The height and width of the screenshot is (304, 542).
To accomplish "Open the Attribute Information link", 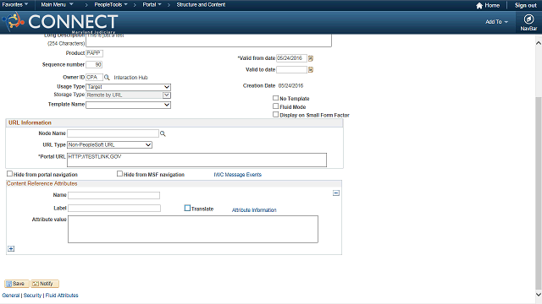I will [254, 210].
